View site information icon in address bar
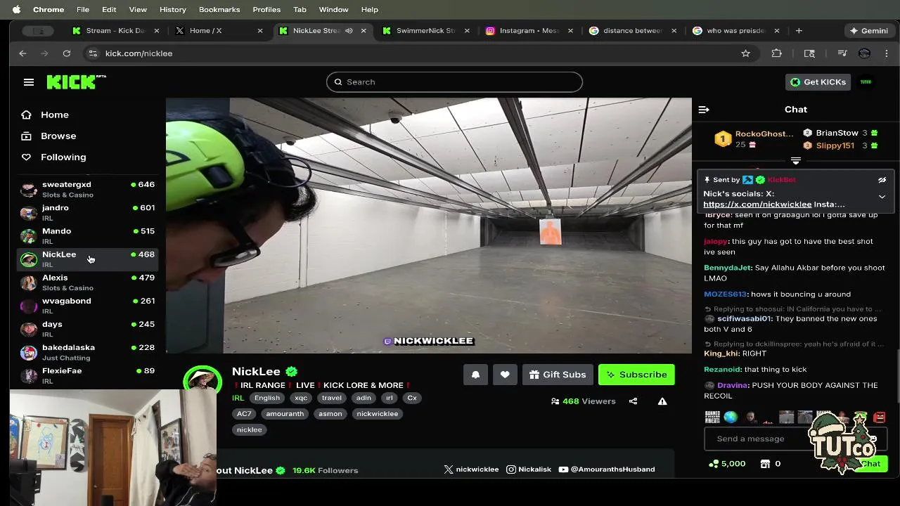Screen dimensions: 900x506 pyautogui.click(x=92, y=53)
